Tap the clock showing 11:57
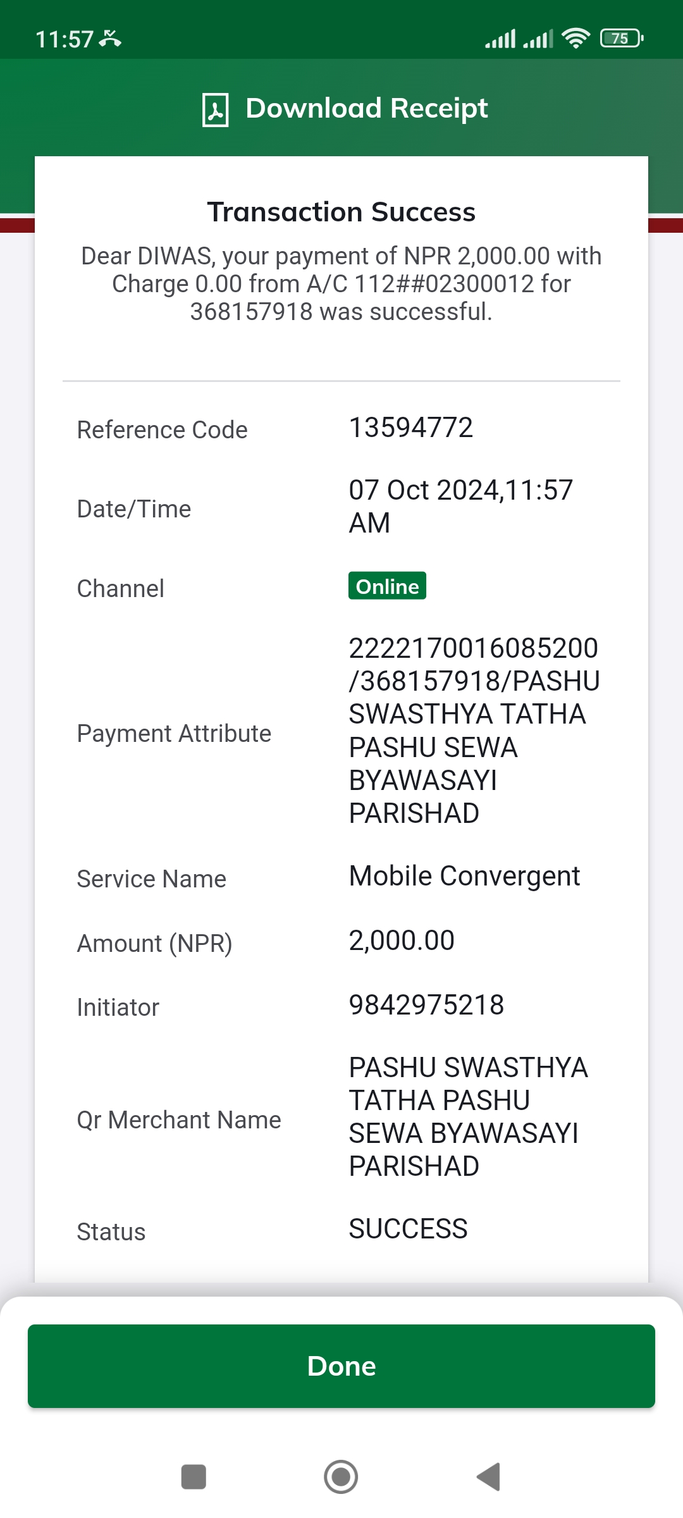The height and width of the screenshot is (1518, 683). point(65,39)
